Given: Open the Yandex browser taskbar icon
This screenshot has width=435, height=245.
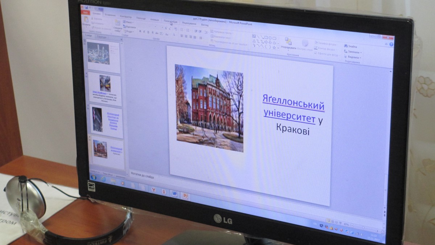Looking at the screenshot, I should tap(154, 189).
